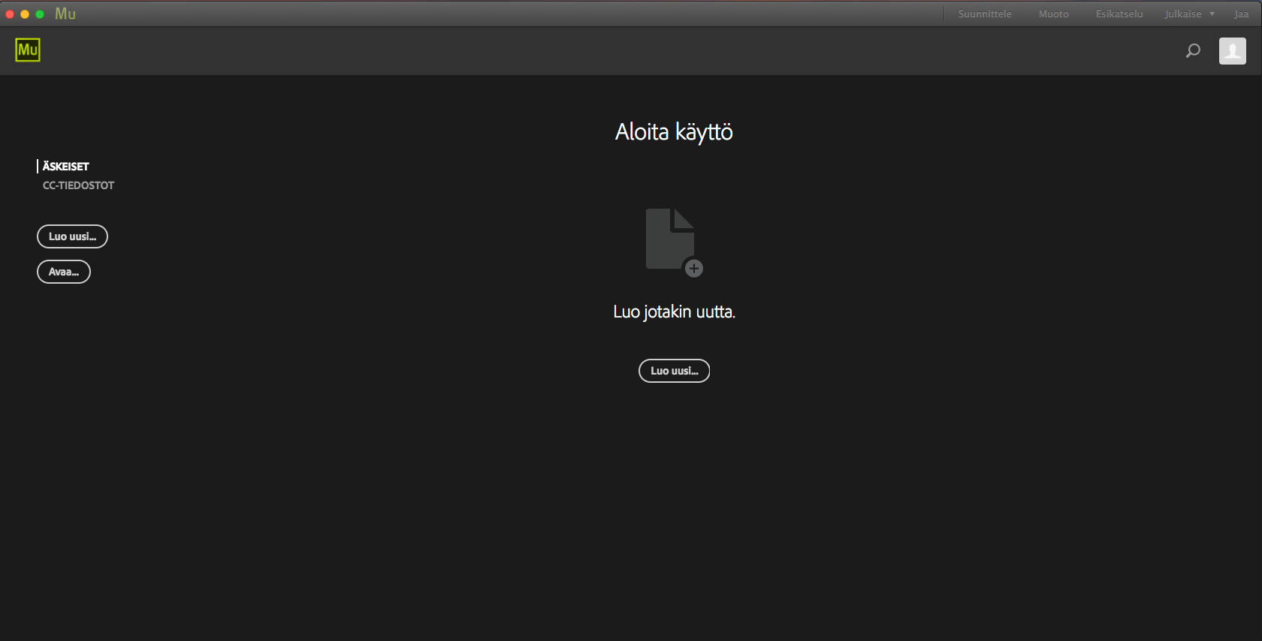The height and width of the screenshot is (641, 1262).
Task: Click the Adobe Muse logo icon
Action: (28, 50)
